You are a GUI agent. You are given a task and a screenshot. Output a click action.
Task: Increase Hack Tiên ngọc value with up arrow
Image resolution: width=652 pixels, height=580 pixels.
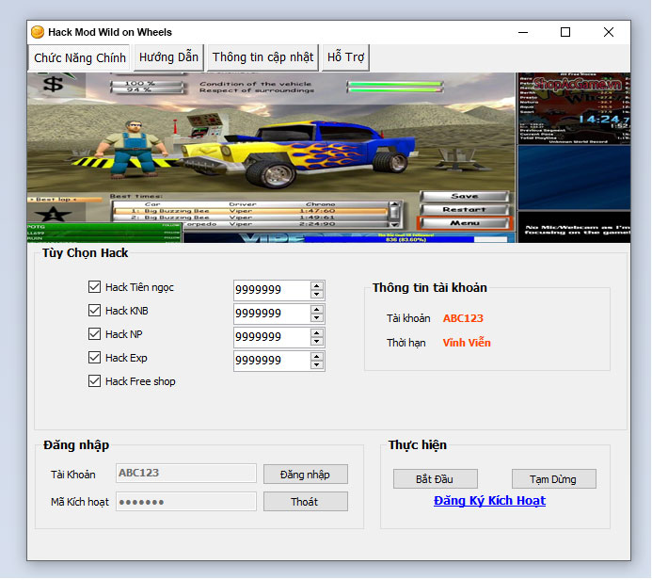(x=317, y=285)
